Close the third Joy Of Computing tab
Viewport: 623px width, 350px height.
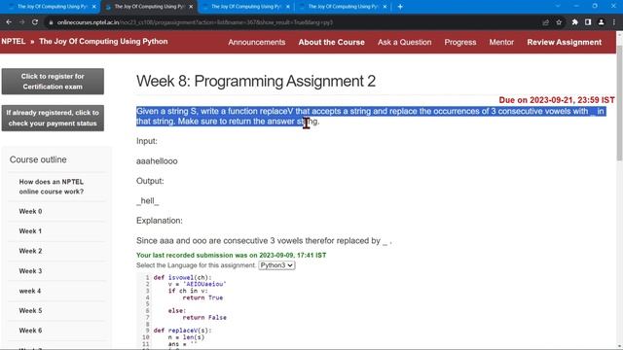(x=288, y=7)
